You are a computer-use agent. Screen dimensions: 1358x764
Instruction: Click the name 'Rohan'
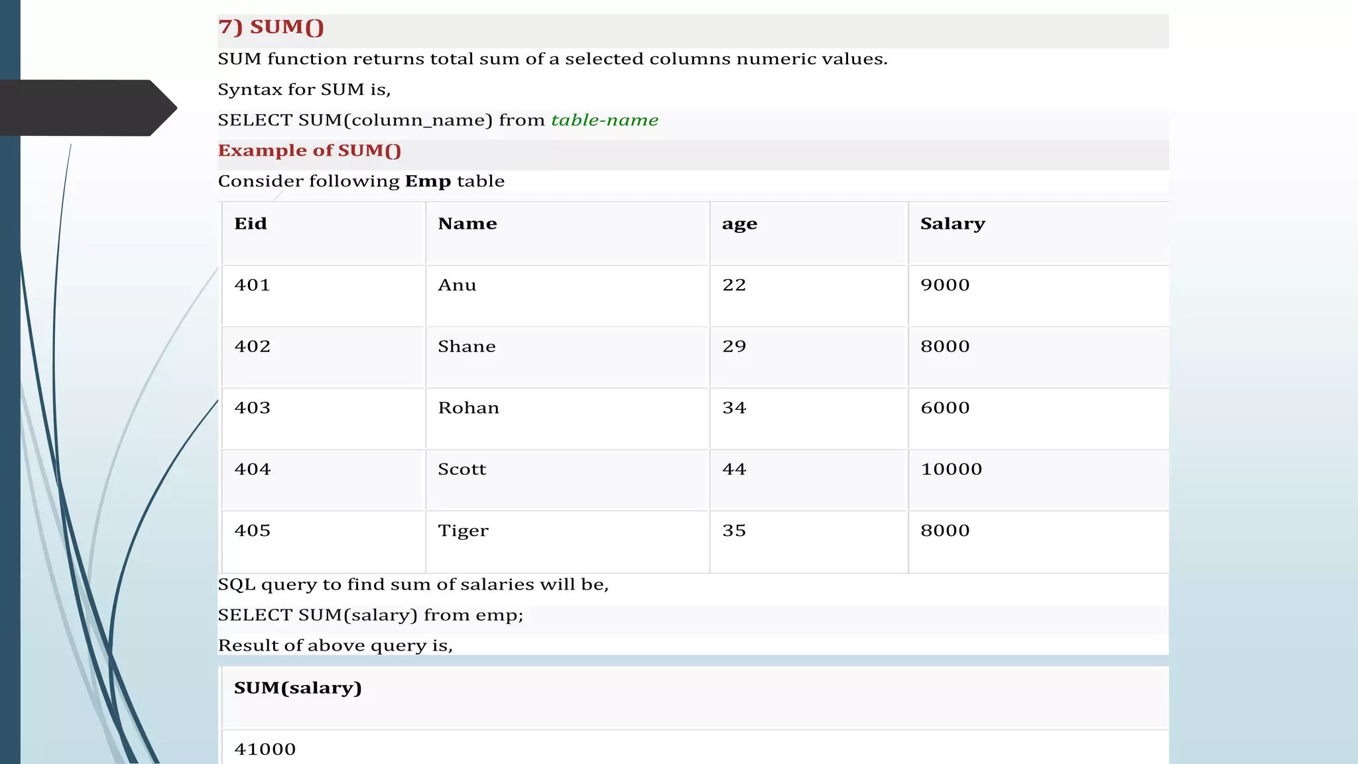(x=469, y=408)
